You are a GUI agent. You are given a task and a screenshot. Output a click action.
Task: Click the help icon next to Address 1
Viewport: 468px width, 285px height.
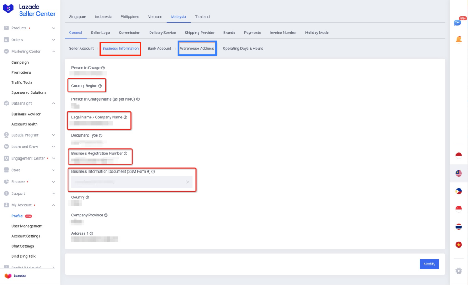coord(91,233)
